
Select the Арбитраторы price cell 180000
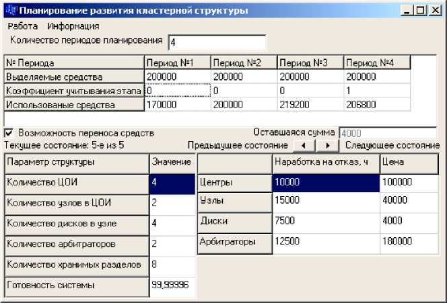(x=409, y=243)
